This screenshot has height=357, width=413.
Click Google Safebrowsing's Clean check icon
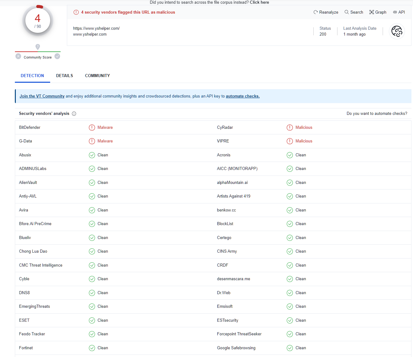tap(290, 348)
